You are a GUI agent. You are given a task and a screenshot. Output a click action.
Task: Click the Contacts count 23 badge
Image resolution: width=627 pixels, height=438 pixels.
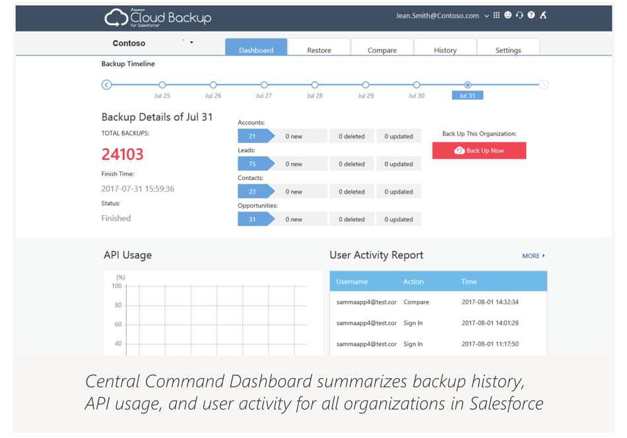point(256,192)
